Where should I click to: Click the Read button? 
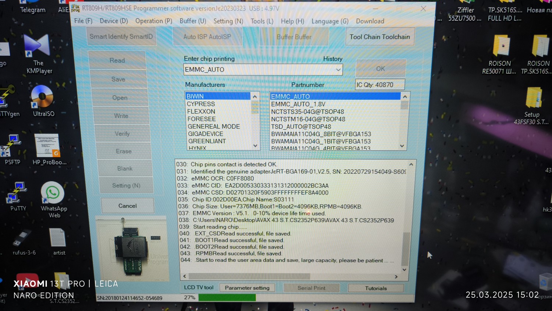pos(117,60)
